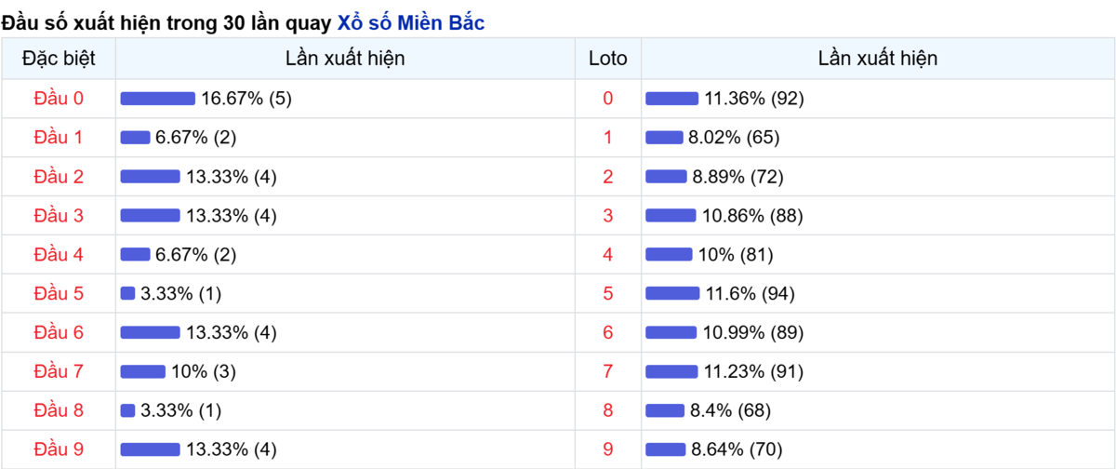Click the 10% (3) value for Đầu 7

[204, 372]
